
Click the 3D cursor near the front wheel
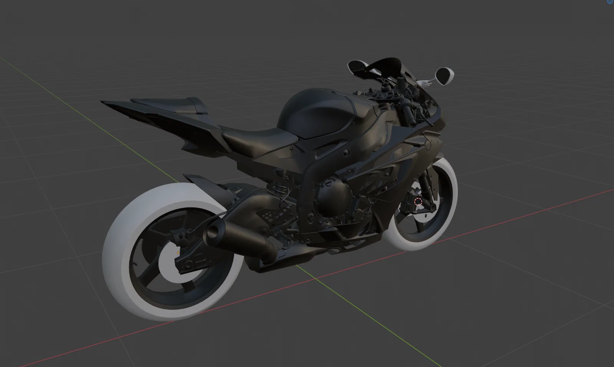click(x=418, y=201)
